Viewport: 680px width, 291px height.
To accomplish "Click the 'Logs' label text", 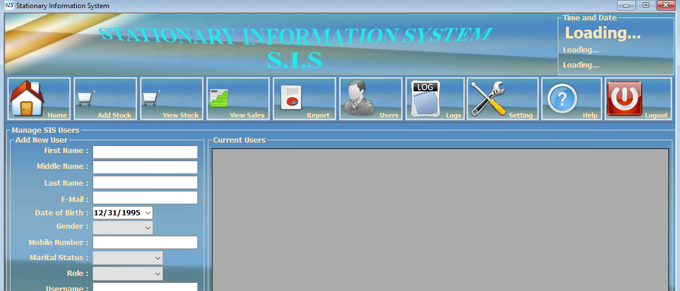I will click(454, 115).
